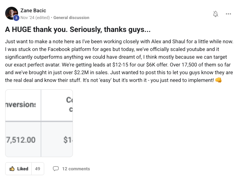Viewport: 242px width, 180px height.
Task: Click the Nov '24 post date
Action: tap(27, 18)
